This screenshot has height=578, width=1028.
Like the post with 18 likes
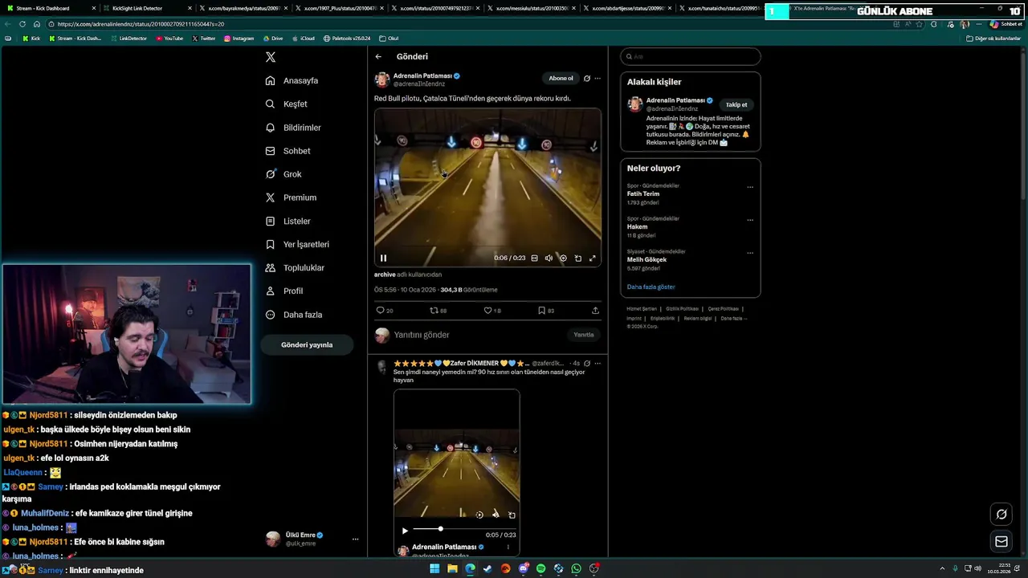click(492, 311)
